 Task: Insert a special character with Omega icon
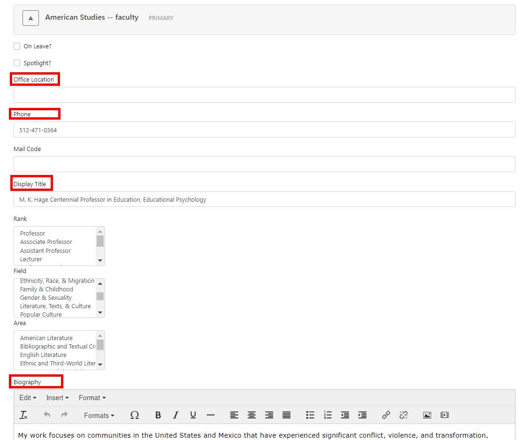(135, 415)
